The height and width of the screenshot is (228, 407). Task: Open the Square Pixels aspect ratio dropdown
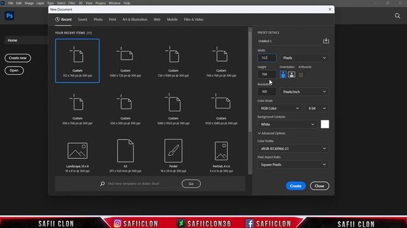pyautogui.click(x=293, y=165)
